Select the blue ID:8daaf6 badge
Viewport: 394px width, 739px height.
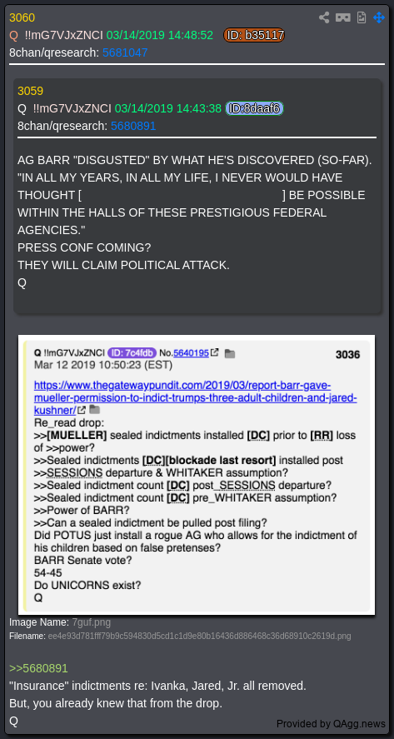(255, 109)
